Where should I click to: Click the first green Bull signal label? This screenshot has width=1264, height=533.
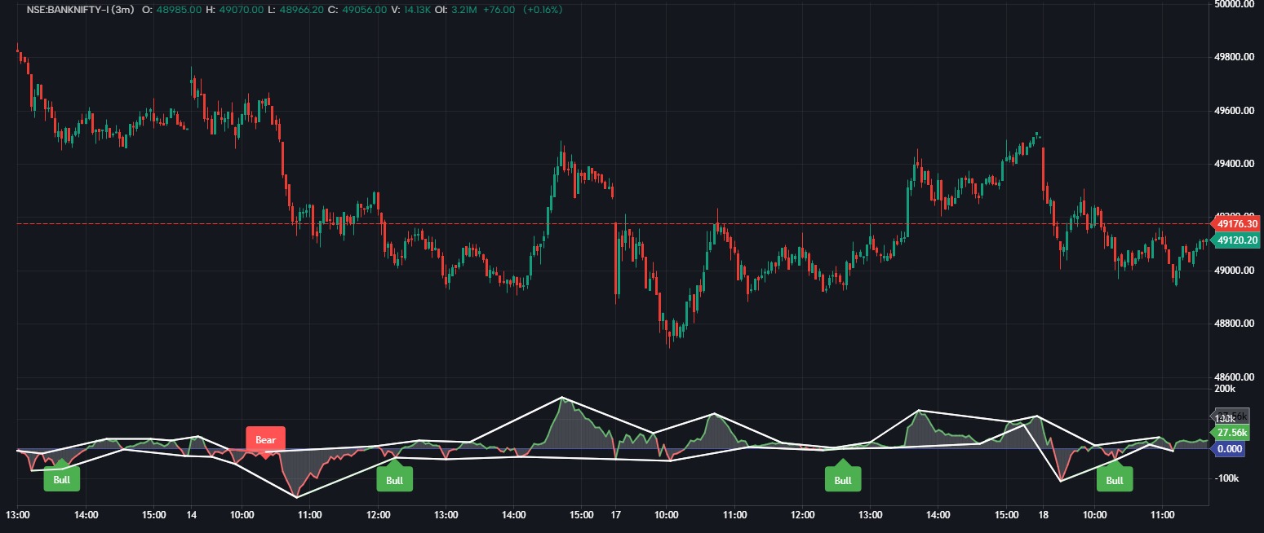point(61,479)
